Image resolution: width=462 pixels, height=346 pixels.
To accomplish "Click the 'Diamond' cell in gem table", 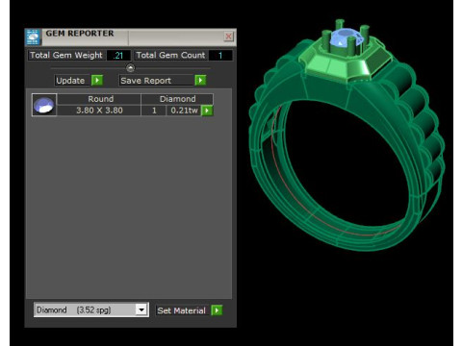I will point(177,99).
